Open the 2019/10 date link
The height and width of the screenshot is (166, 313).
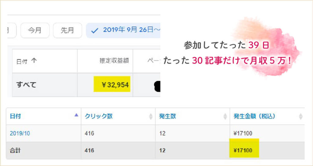(x=20, y=133)
